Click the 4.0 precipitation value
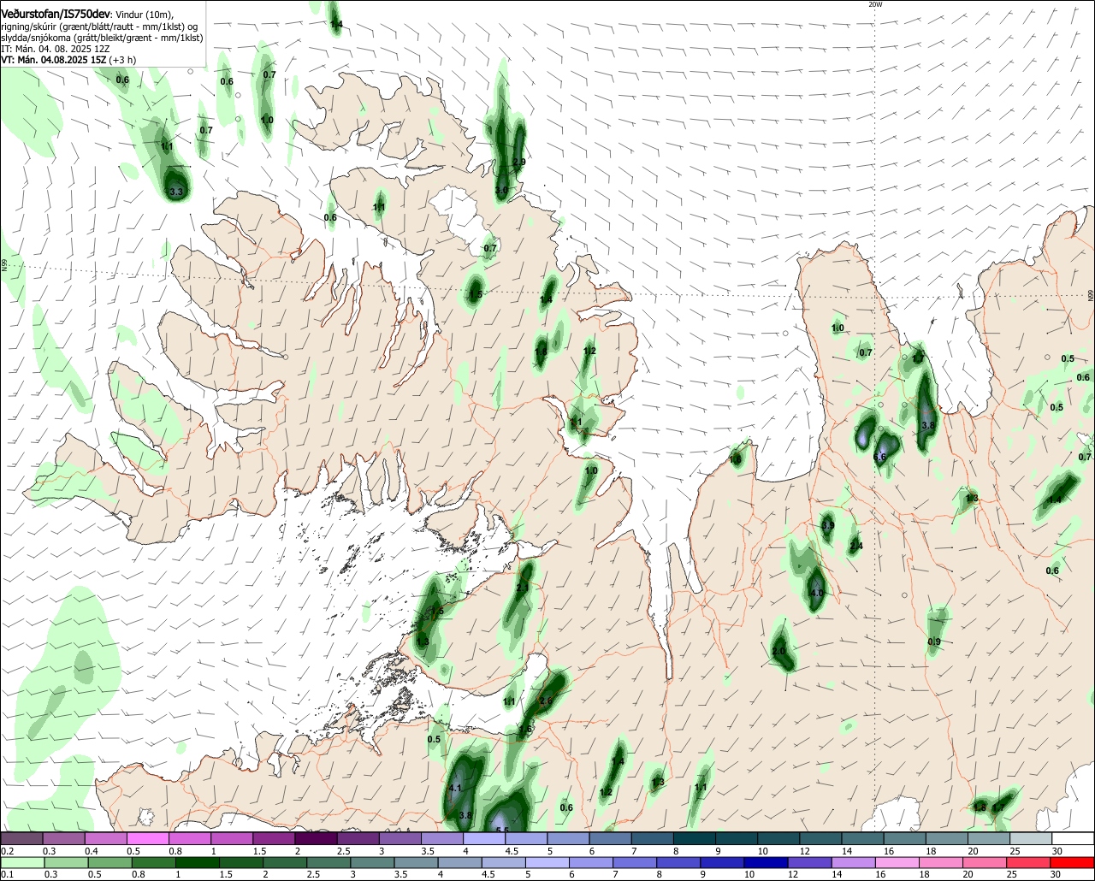This screenshot has height=881, width=1095. tap(817, 593)
